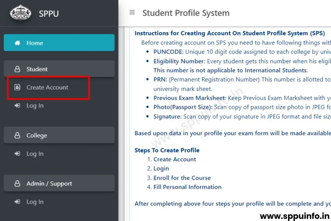Click Log In under the College section
This screenshot has width=331, height=221.
coord(35,154)
